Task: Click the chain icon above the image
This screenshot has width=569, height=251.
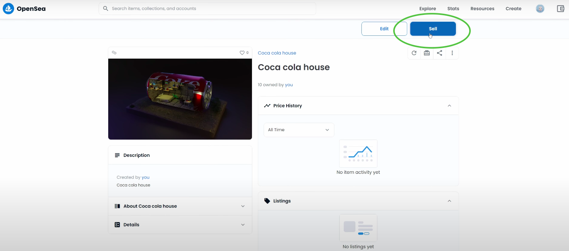Action: [114, 53]
